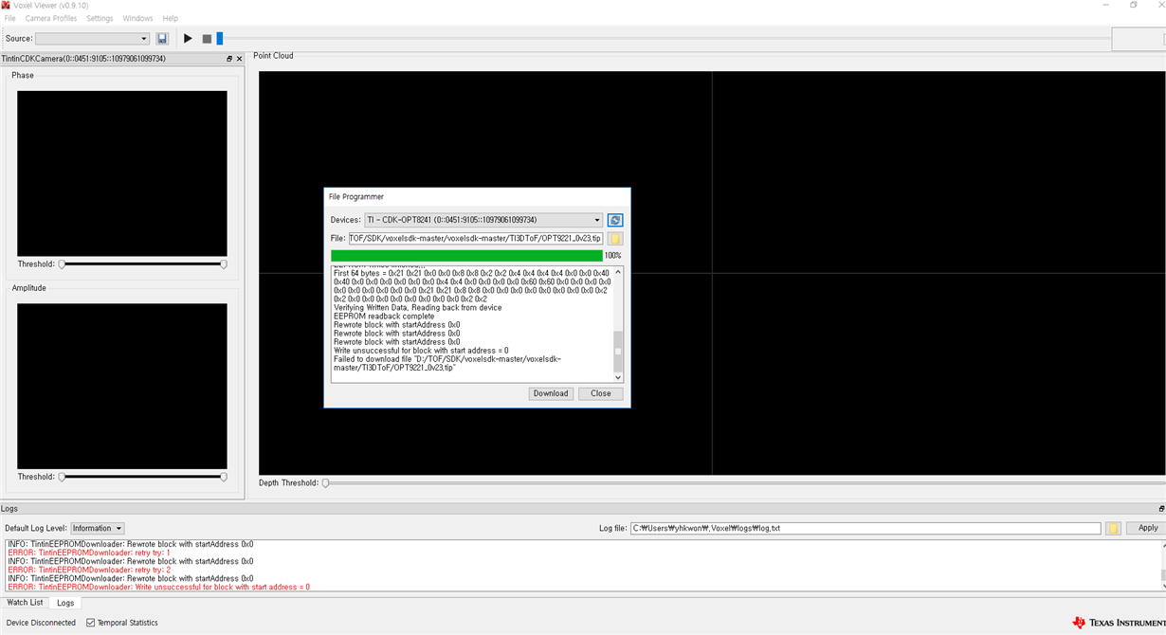Click the Download button
The height and width of the screenshot is (635, 1166).
551,393
